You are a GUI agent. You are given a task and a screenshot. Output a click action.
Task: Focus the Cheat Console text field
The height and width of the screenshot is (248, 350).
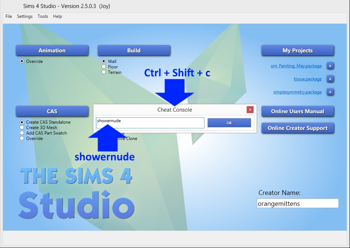[x=150, y=123]
